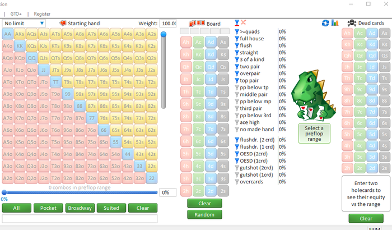The width and height of the screenshot is (392, 230).
Task: Click the skull Dead cards icon
Action: tap(352, 23)
